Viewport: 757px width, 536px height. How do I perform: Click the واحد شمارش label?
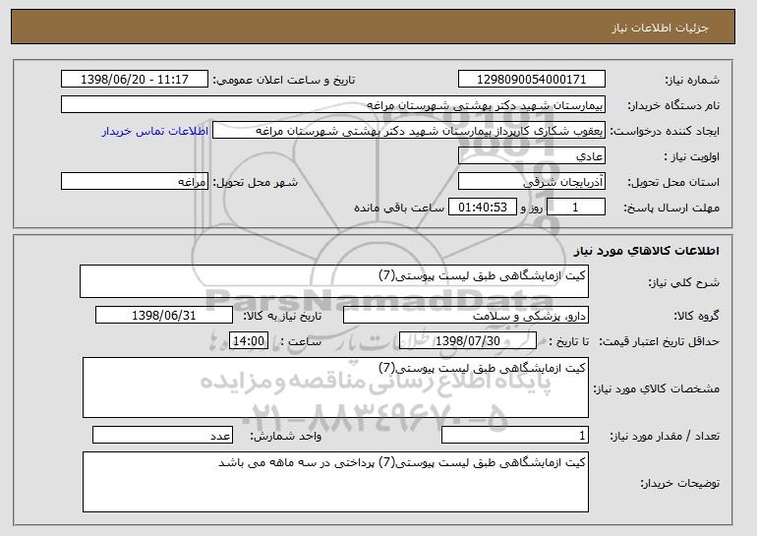286,436
